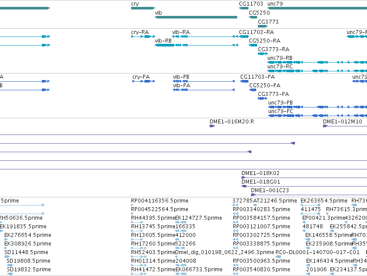Click EST RH13605.5prime

(153, 236)
